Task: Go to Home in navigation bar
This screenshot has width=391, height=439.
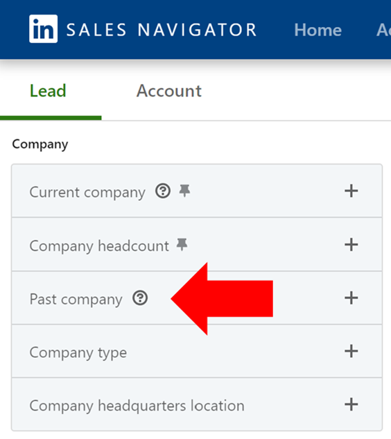Action: click(318, 30)
